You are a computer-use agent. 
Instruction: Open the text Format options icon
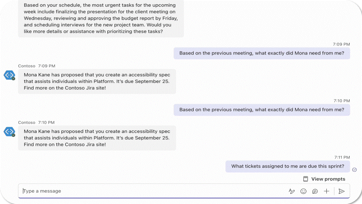(292, 191)
